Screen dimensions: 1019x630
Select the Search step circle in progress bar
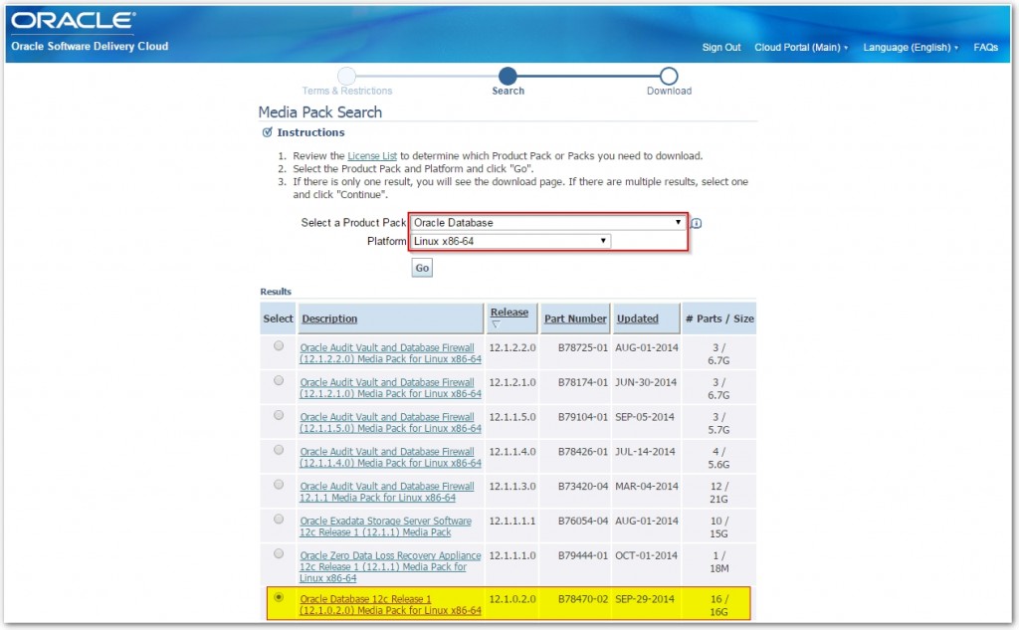(508, 75)
